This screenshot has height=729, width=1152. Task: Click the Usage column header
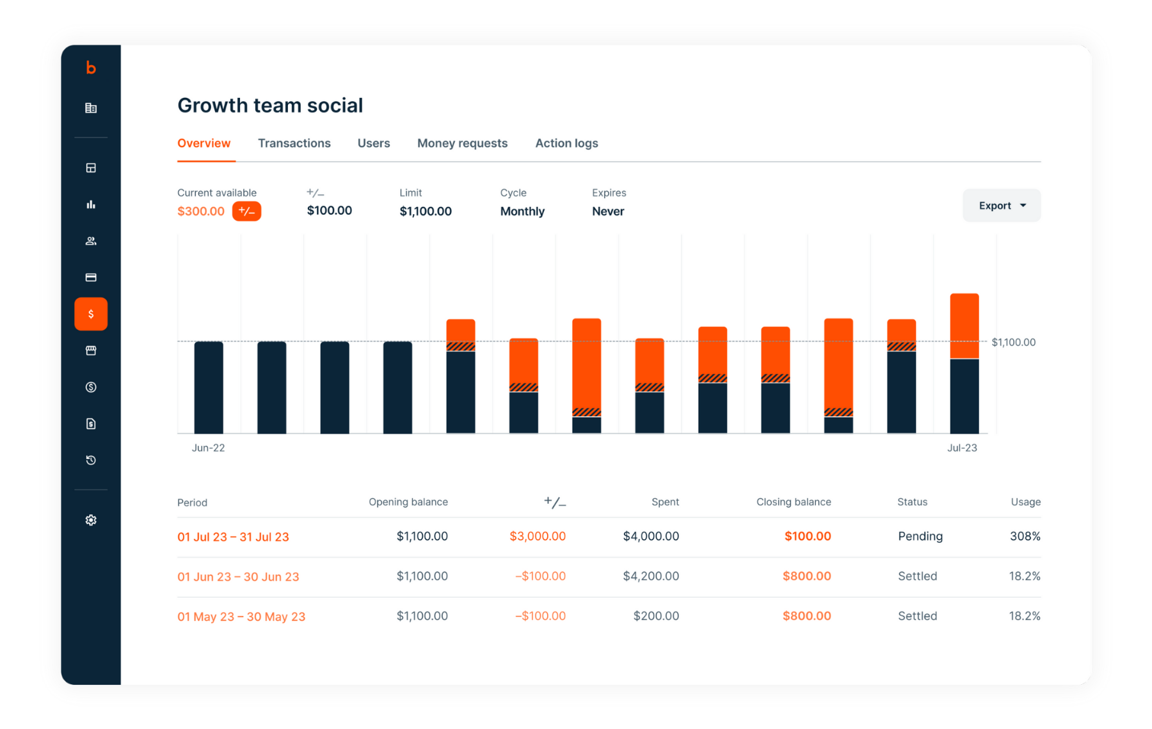point(1025,502)
